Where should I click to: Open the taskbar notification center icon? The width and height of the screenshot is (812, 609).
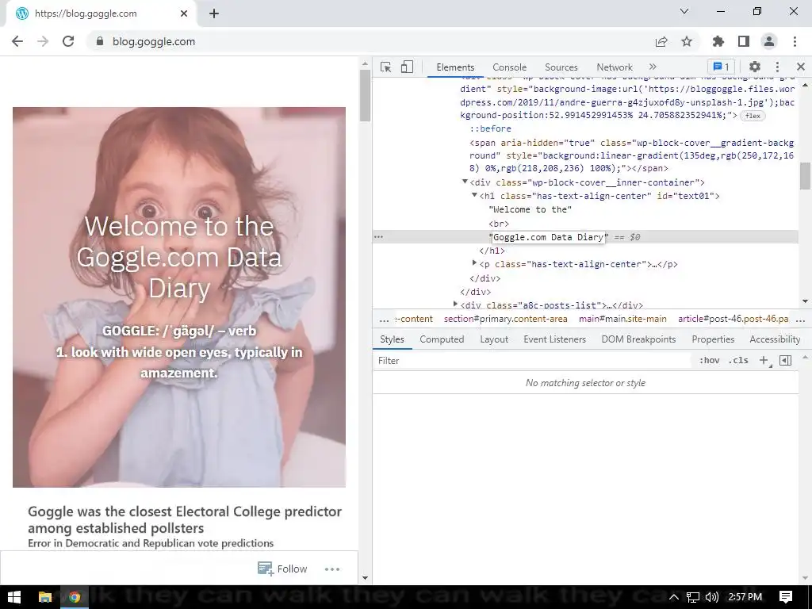[786, 597]
